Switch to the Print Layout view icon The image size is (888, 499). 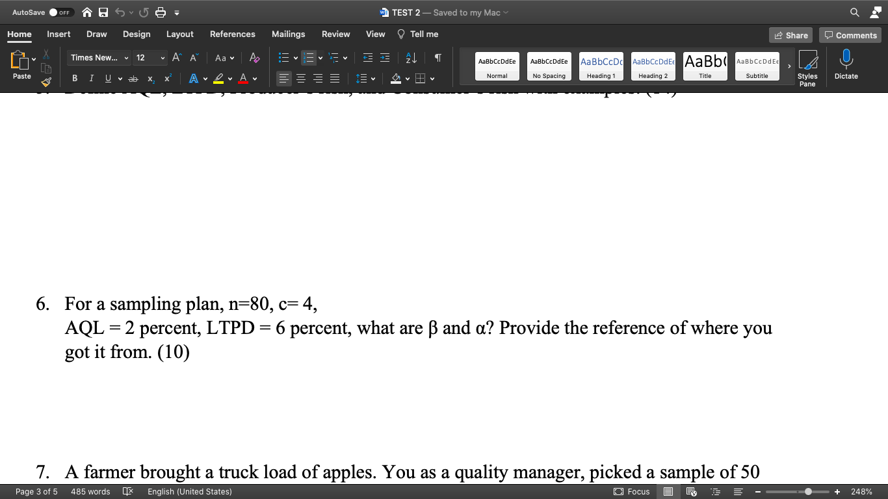point(668,492)
